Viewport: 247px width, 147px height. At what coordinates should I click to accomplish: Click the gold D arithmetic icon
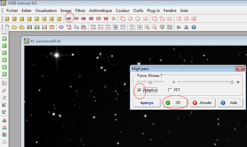pos(29,19)
